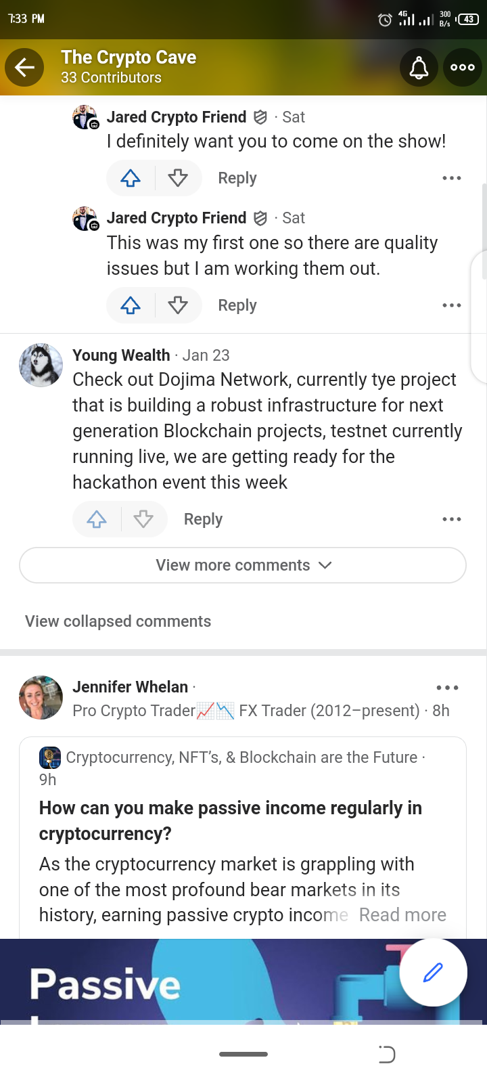This screenshot has height=1083, width=487.
Task: Open Jennifer Whelan's profile photo
Action: [41, 697]
